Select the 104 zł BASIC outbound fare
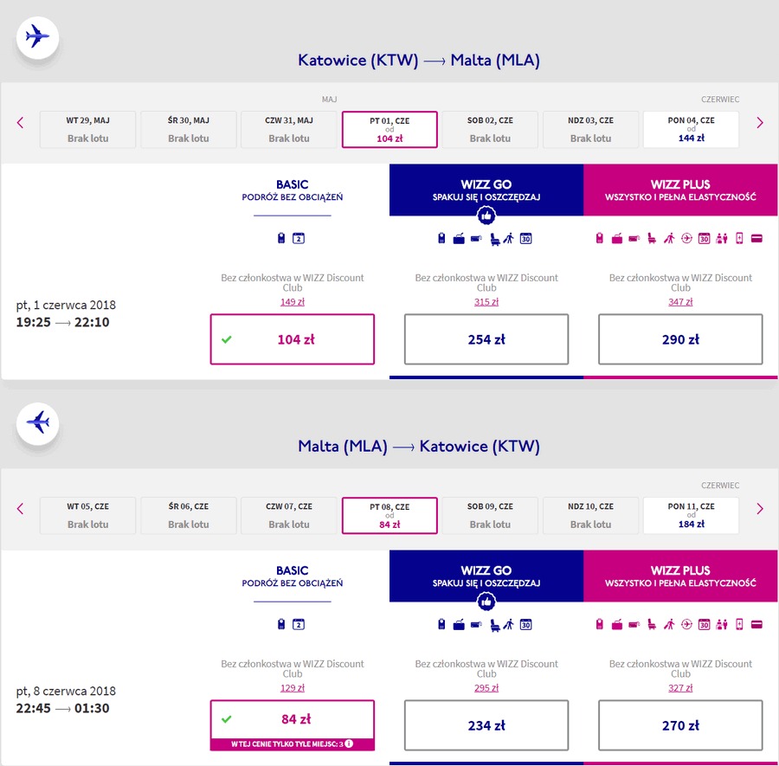Viewport: 779px width, 766px height. pos(293,339)
